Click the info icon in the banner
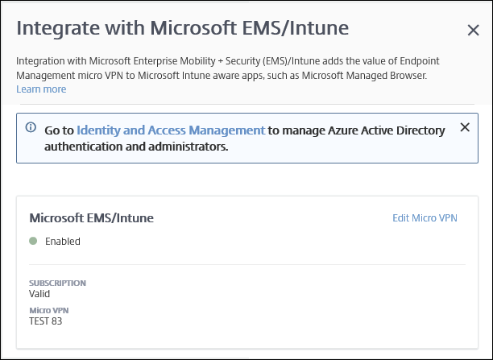Image resolution: width=493 pixels, height=360 pixels. click(x=31, y=128)
